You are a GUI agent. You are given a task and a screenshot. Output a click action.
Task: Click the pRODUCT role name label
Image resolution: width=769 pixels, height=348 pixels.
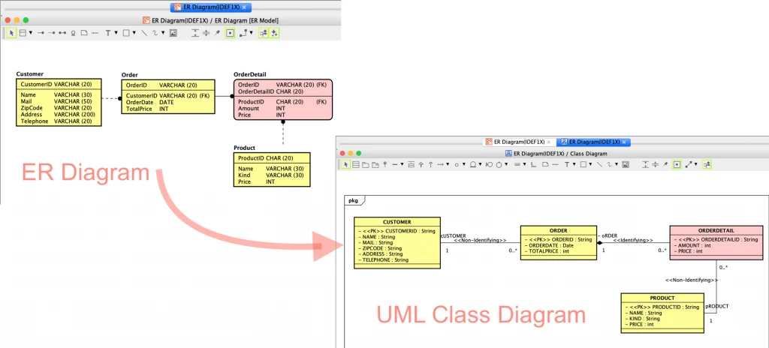coord(716,306)
